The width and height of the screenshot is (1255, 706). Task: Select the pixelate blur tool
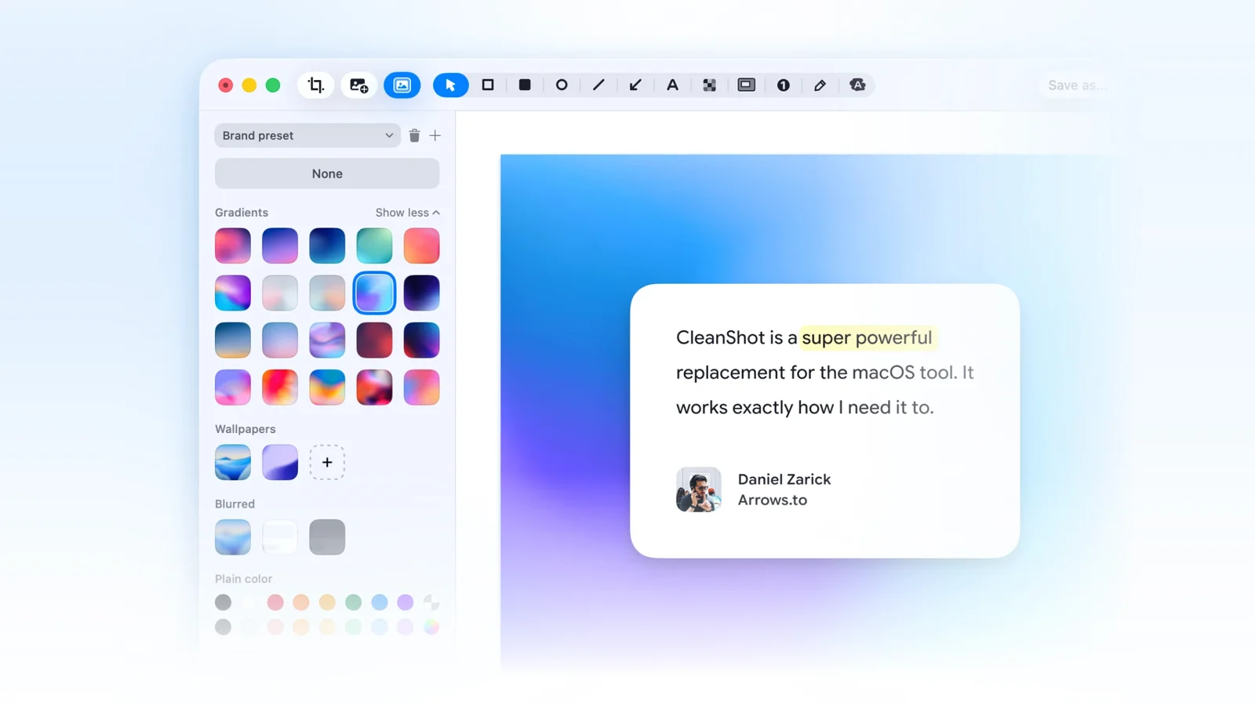click(x=709, y=85)
